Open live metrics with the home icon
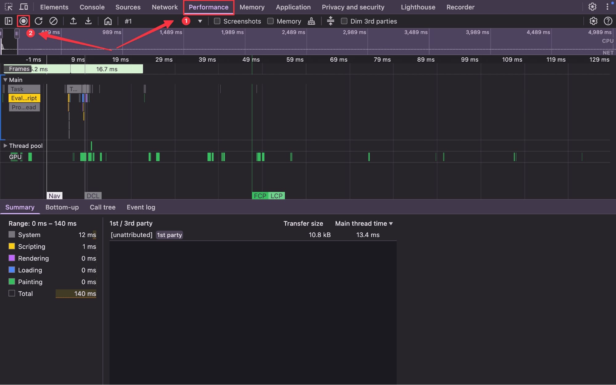This screenshot has width=616, height=385. (x=108, y=21)
